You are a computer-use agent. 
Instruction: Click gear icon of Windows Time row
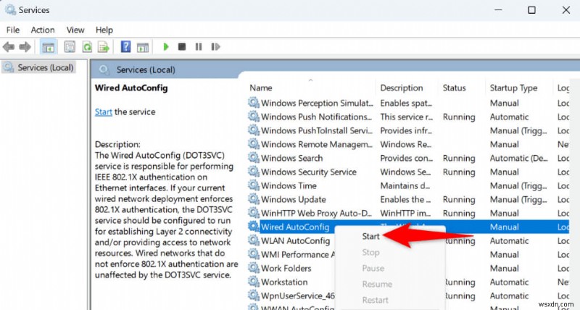coord(253,185)
